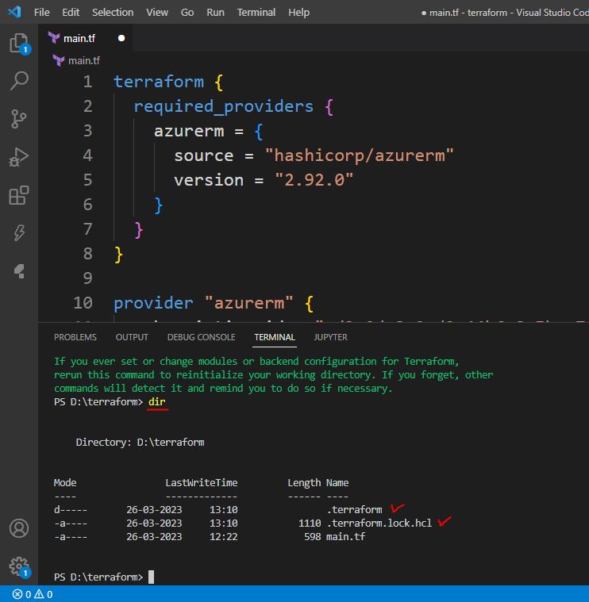
Task: Open the Run and Debug view
Action: tap(18, 156)
